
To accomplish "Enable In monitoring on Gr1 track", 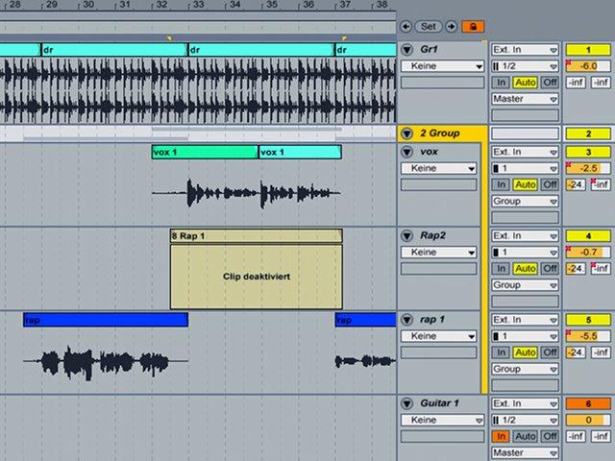I will click(501, 83).
